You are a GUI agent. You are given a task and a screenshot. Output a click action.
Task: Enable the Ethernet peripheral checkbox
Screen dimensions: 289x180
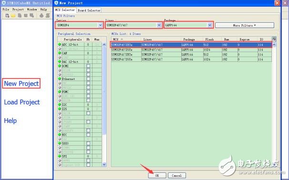click(88, 79)
